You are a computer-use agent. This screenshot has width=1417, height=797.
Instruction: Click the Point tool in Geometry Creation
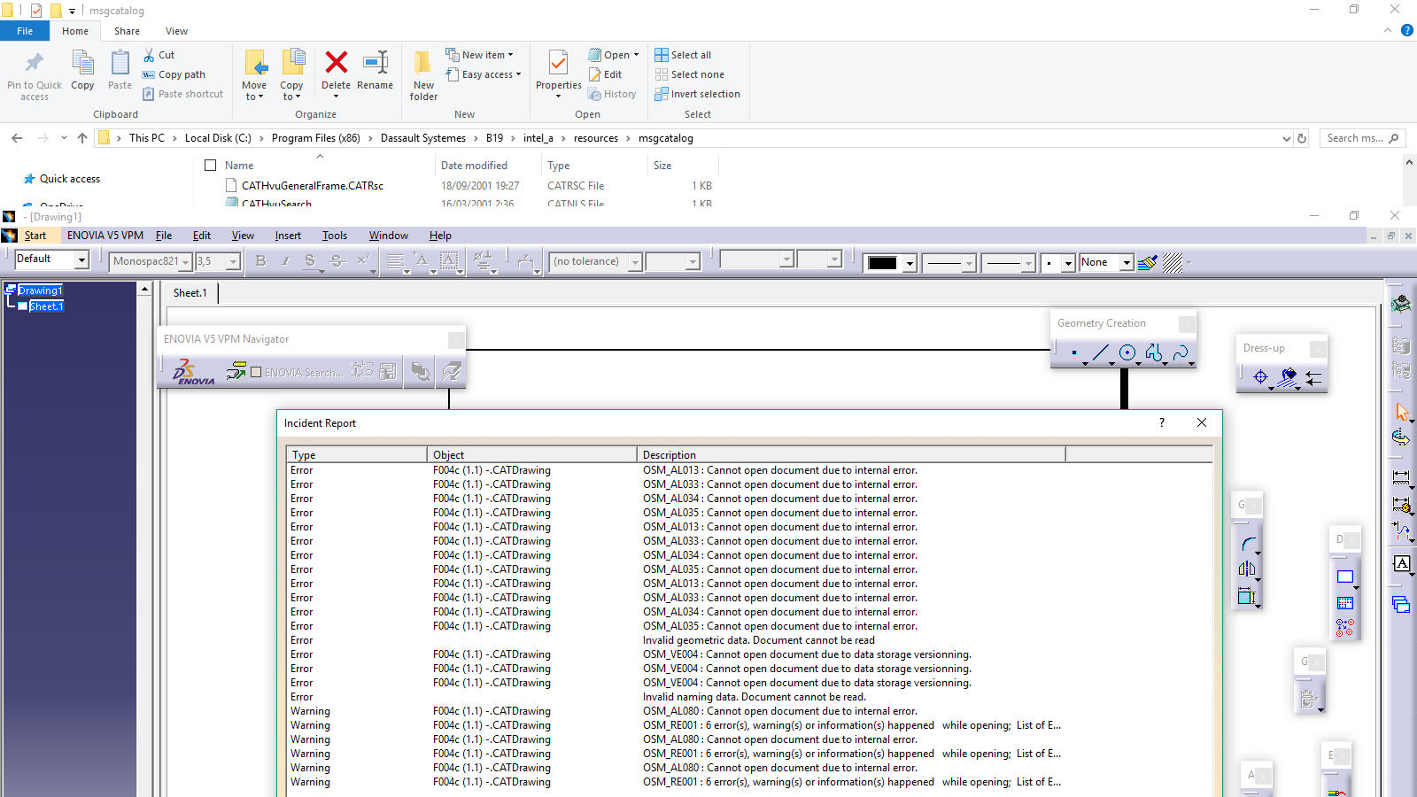(1074, 353)
